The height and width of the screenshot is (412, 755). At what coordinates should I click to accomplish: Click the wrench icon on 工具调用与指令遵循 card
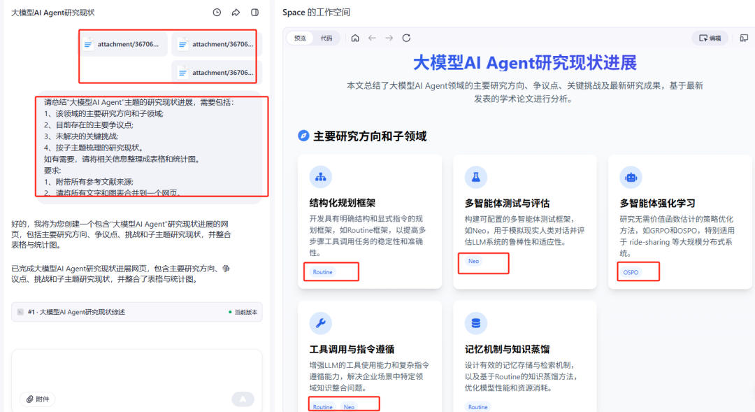[x=321, y=323]
